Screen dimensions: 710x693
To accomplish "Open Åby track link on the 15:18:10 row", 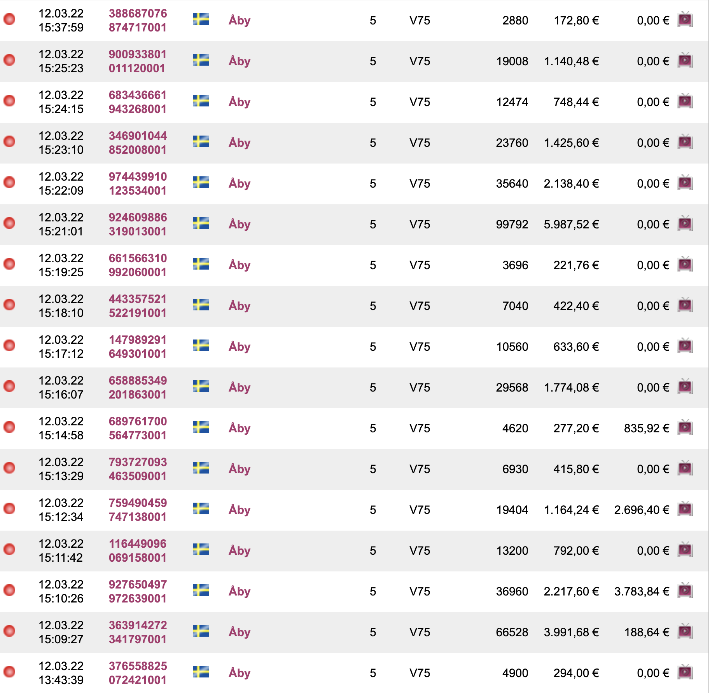I will click(x=240, y=306).
